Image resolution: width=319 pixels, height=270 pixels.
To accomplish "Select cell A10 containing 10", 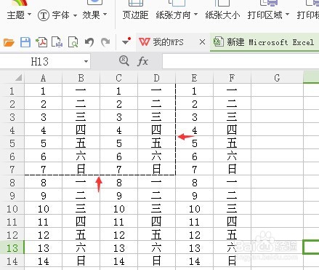I will pyautogui.click(x=43, y=209).
